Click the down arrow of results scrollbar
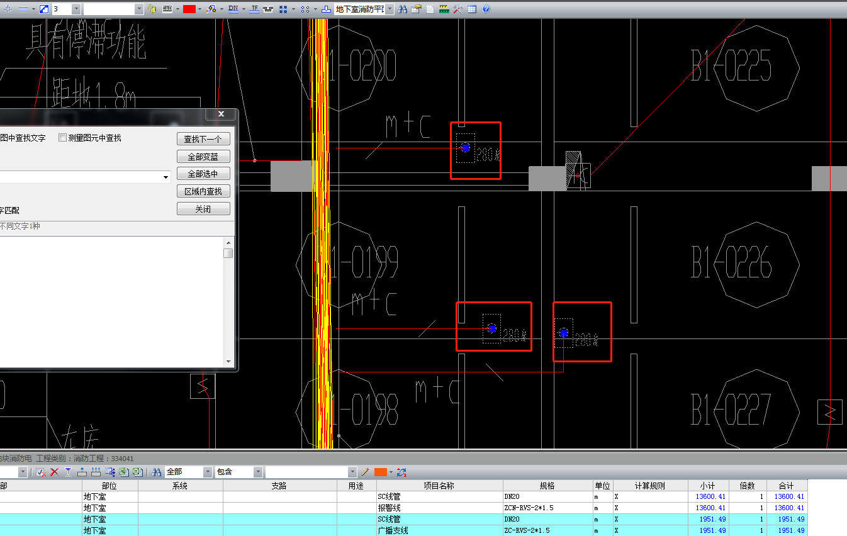 tap(228, 362)
